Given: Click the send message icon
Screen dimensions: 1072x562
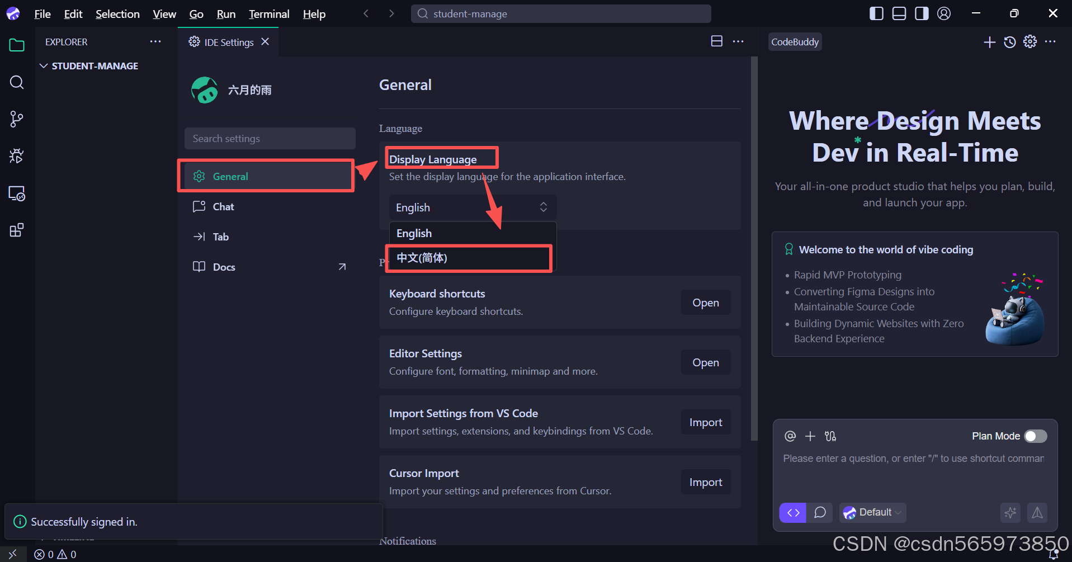Looking at the screenshot, I should (1037, 512).
